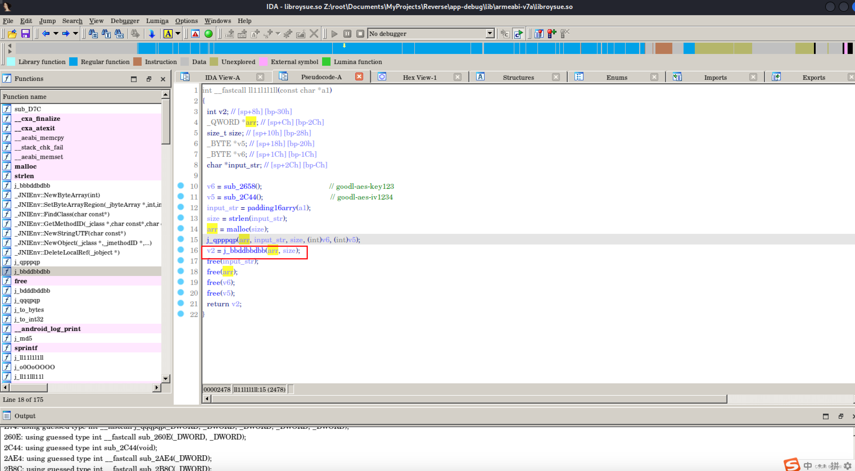
Task: Toggle breakpoint dot on line 10
Action: pyautogui.click(x=180, y=185)
